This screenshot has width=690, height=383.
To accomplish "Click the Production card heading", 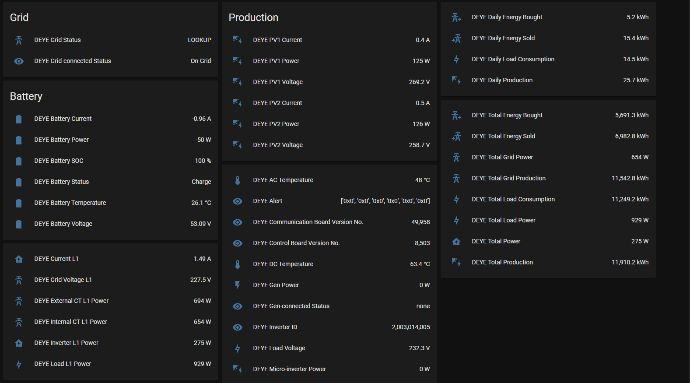I will tap(253, 18).
